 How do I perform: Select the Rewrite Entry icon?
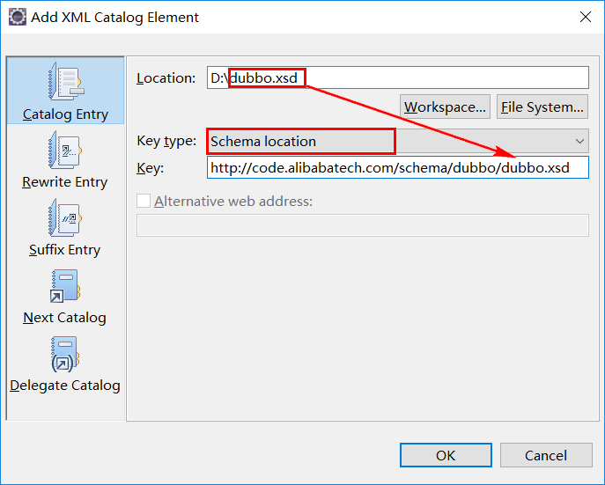(x=65, y=151)
